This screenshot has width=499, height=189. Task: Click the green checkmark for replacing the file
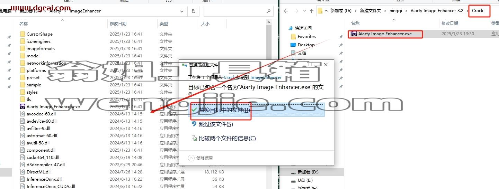coord(194,110)
